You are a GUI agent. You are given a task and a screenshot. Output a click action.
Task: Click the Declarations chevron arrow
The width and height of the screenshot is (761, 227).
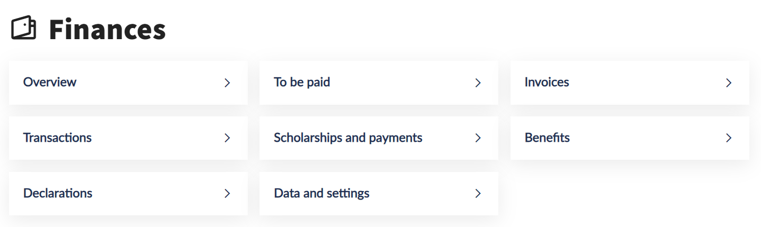coord(227,194)
